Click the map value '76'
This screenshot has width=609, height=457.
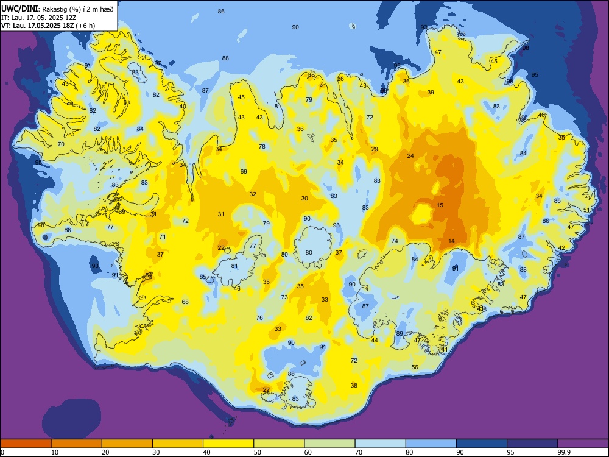259,317
